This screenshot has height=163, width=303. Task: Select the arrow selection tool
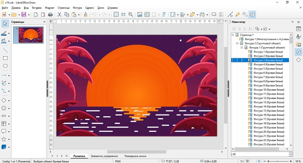5,24
